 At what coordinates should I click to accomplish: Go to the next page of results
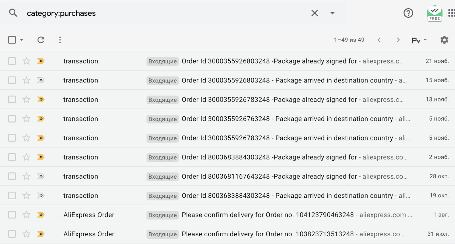[x=398, y=40]
